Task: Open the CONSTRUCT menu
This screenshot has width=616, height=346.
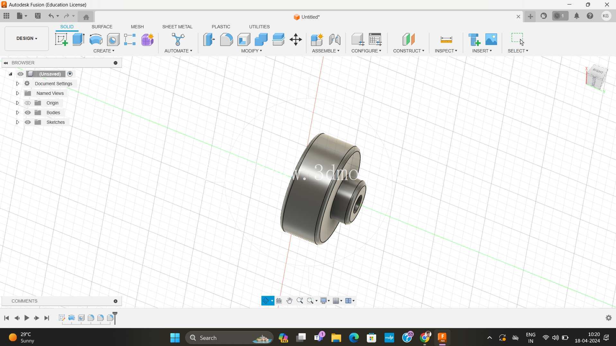Action: 409,51
